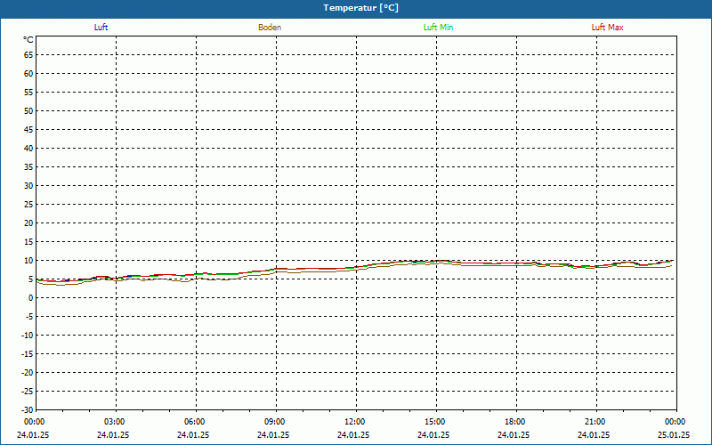The width and height of the screenshot is (712, 445).
Task: Click the temperature curve at 12:00 gridline
Action: click(357, 268)
